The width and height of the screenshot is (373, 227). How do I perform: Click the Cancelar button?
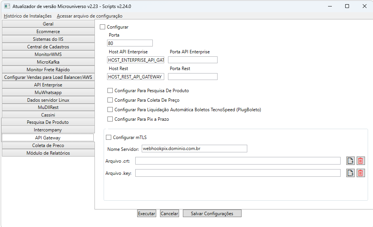coord(170,213)
